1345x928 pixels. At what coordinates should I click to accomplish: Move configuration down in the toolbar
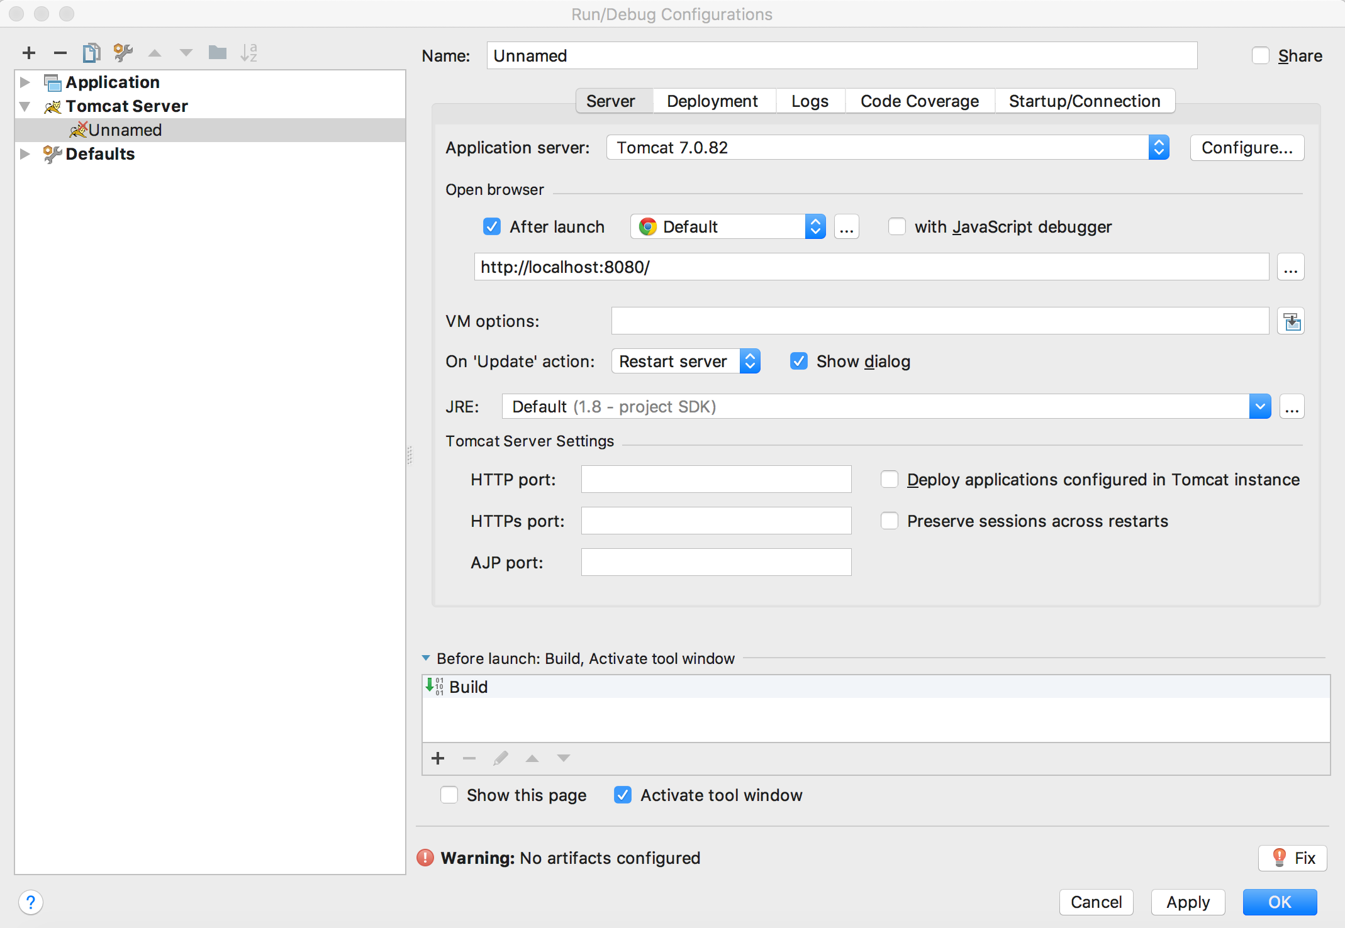click(x=186, y=53)
